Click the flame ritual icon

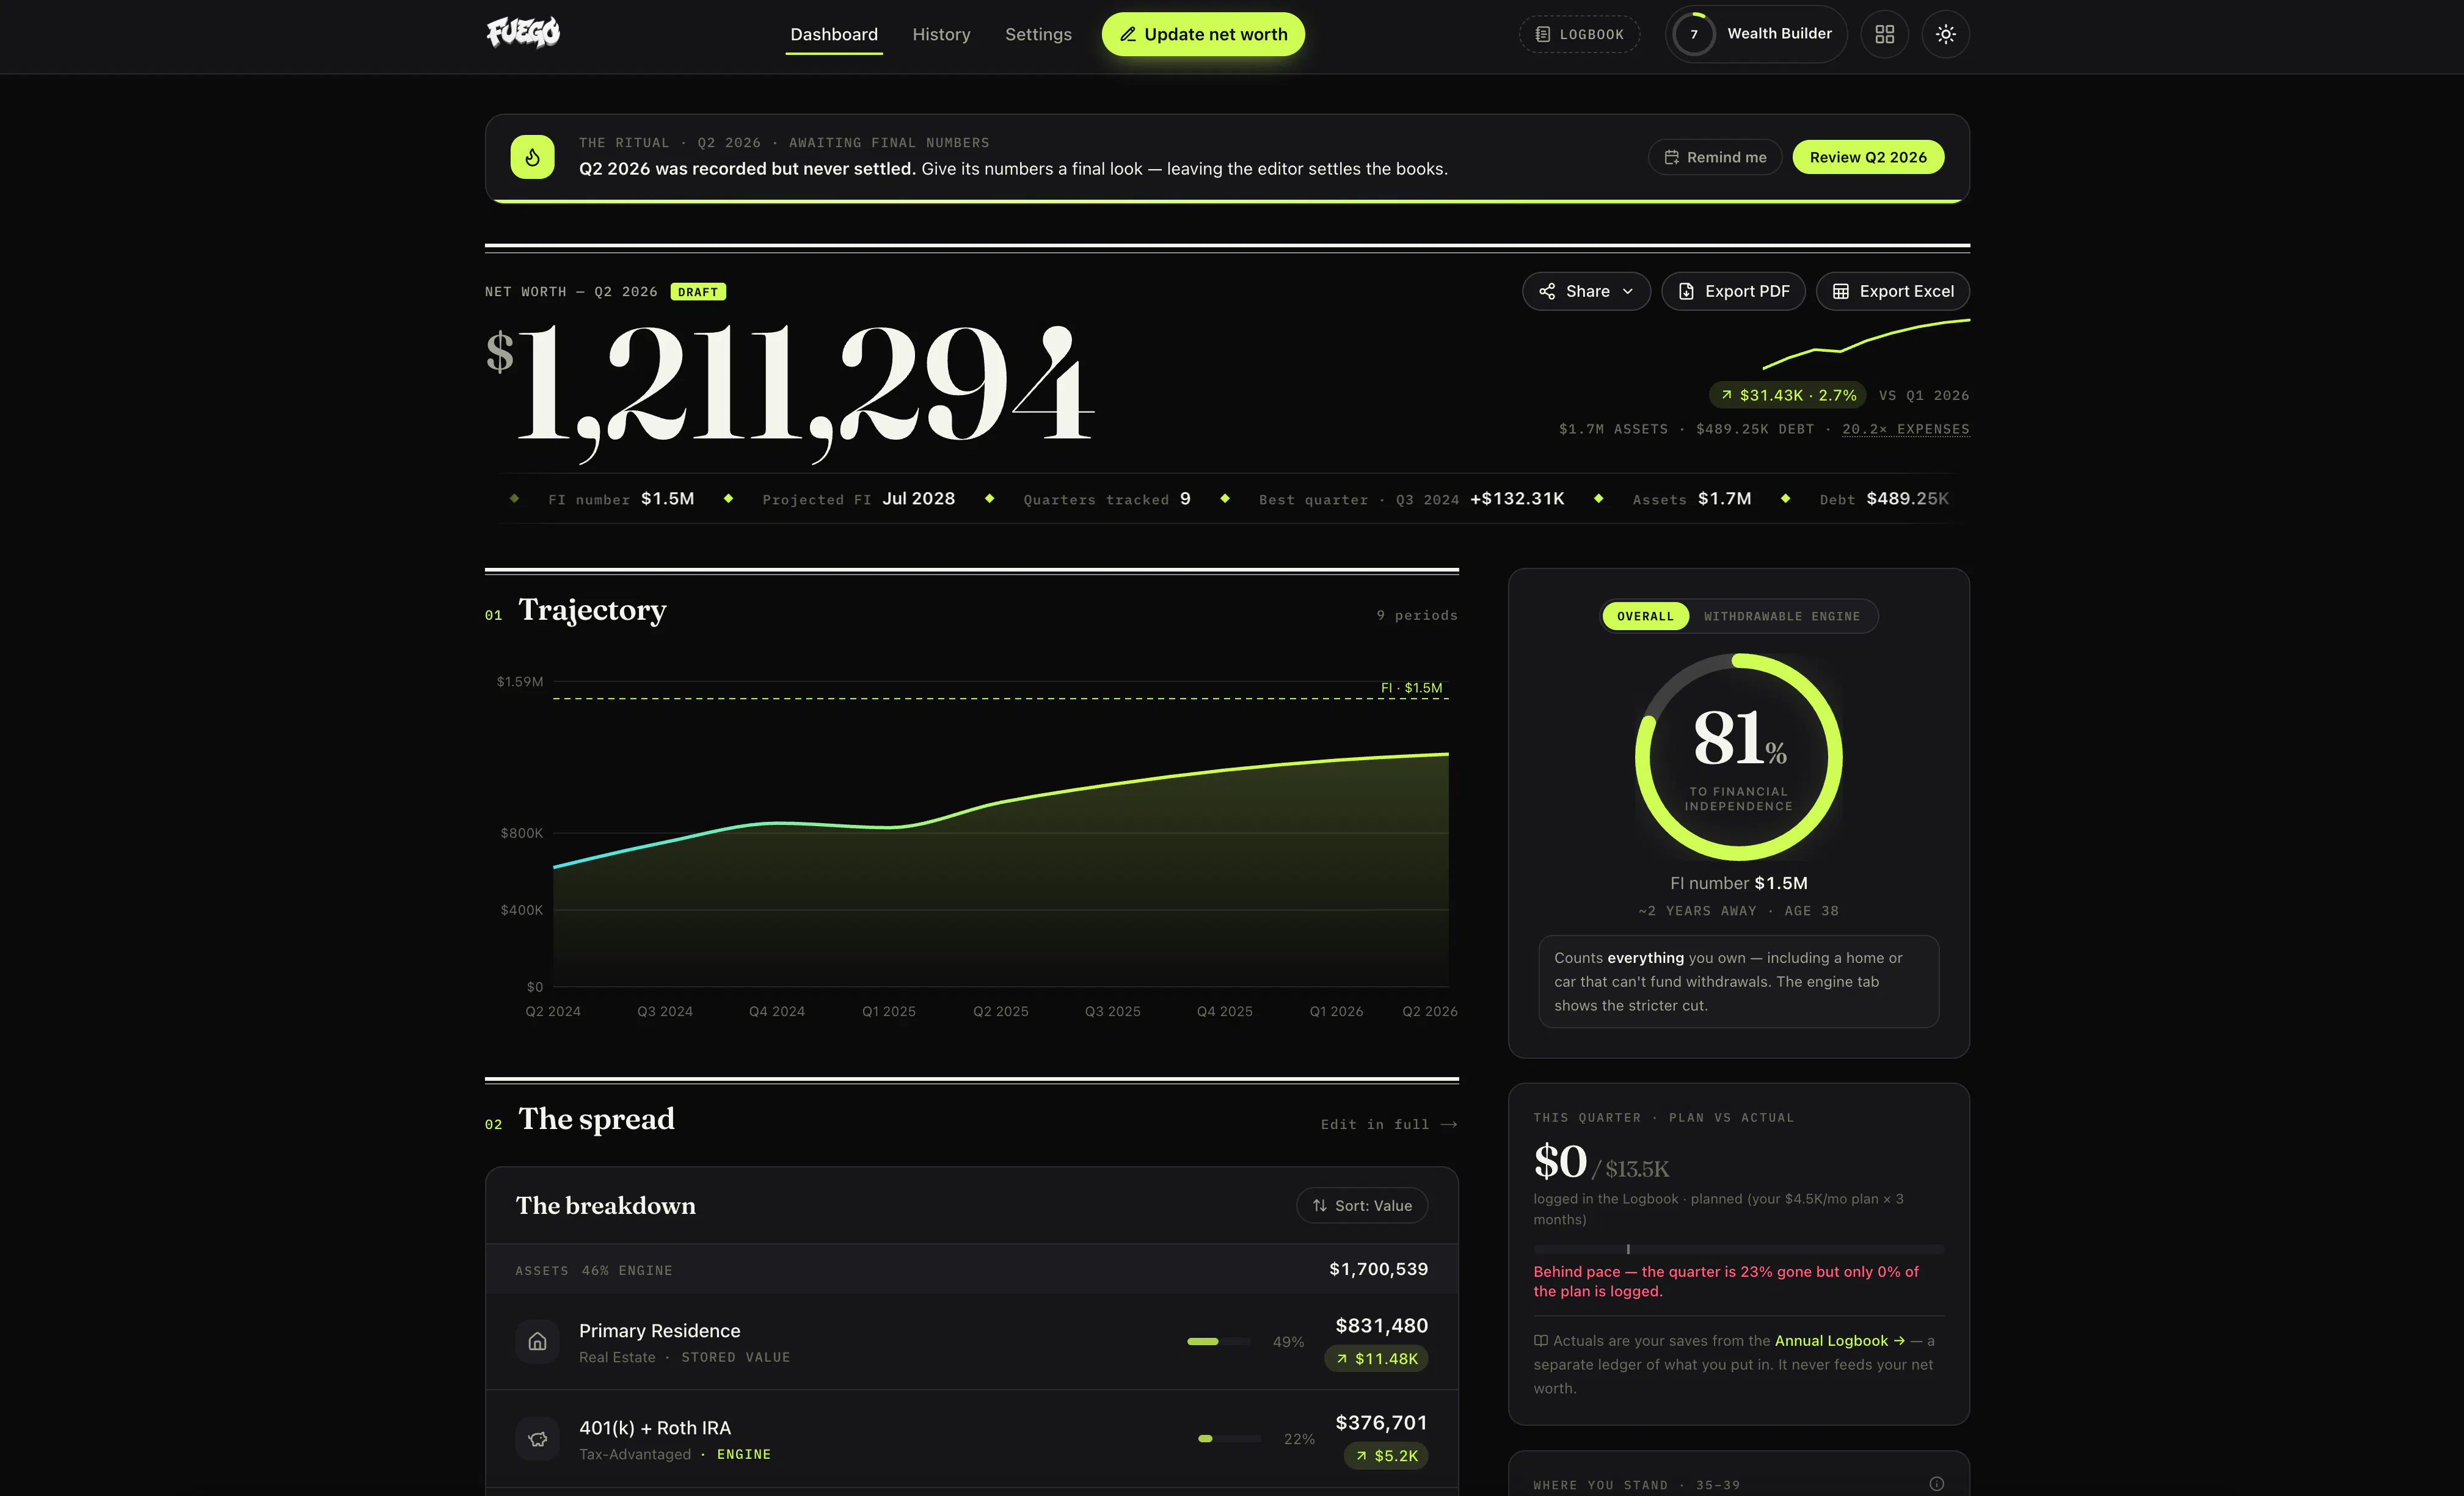532,157
